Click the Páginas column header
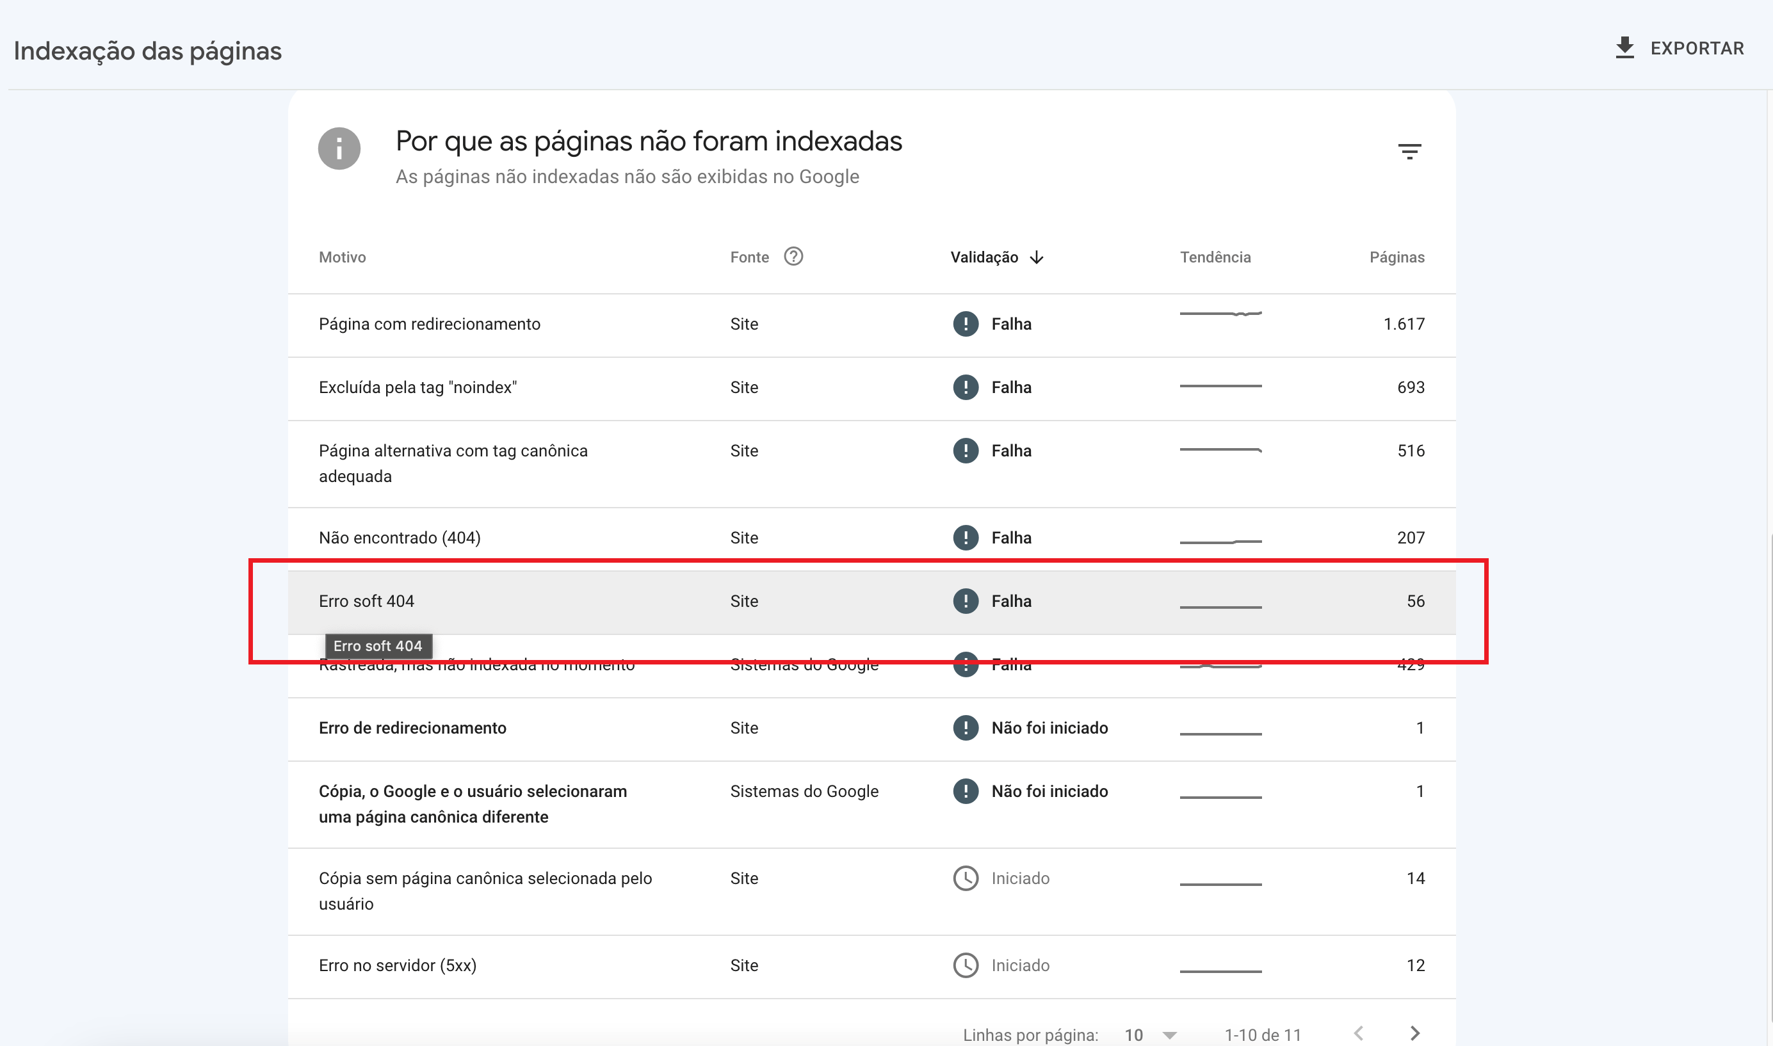The width and height of the screenshot is (1773, 1046). (1397, 257)
